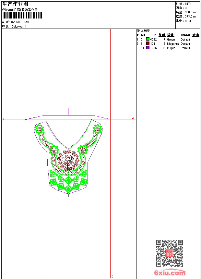Select the embroidery neckline design preview
Viewport: 201px width, 279px height.
(68, 152)
